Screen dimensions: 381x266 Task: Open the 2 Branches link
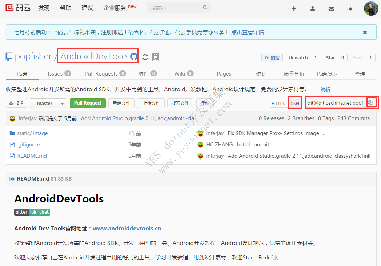point(301,118)
